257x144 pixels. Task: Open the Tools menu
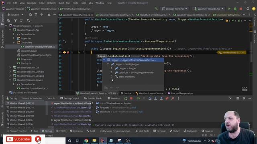pyautogui.click(x=83, y=3)
